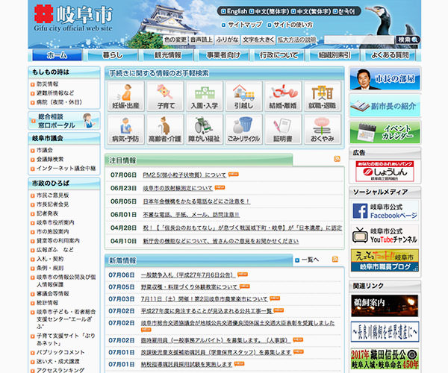
Task: Click the site search text field
Action: point(360,40)
